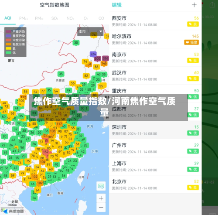Switch to the PM10 tab
This screenshot has width=218, height=215.
(x=39, y=18)
